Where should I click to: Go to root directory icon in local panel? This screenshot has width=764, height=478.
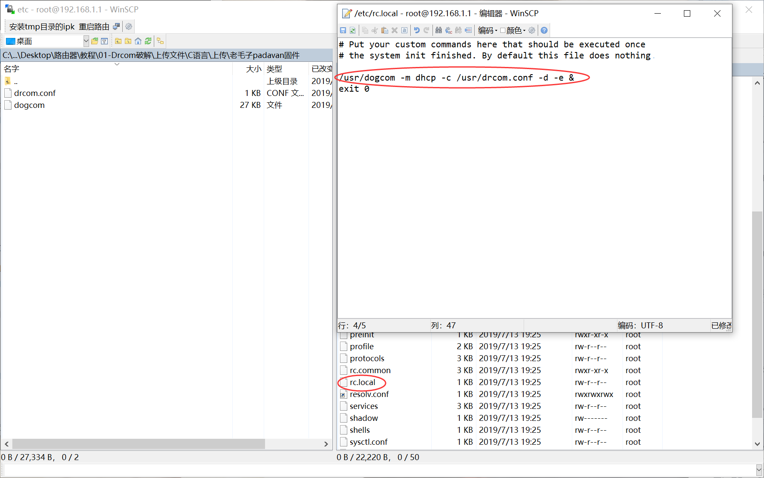click(x=128, y=41)
